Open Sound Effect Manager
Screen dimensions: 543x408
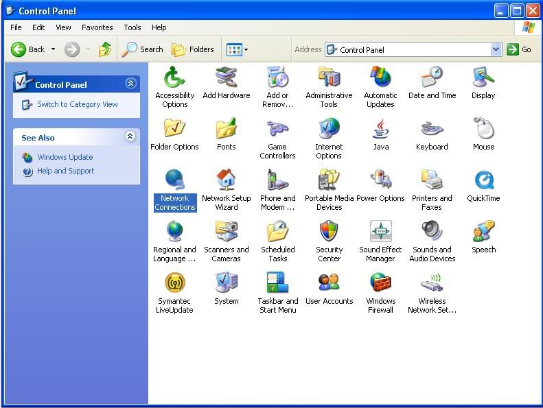(x=380, y=232)
